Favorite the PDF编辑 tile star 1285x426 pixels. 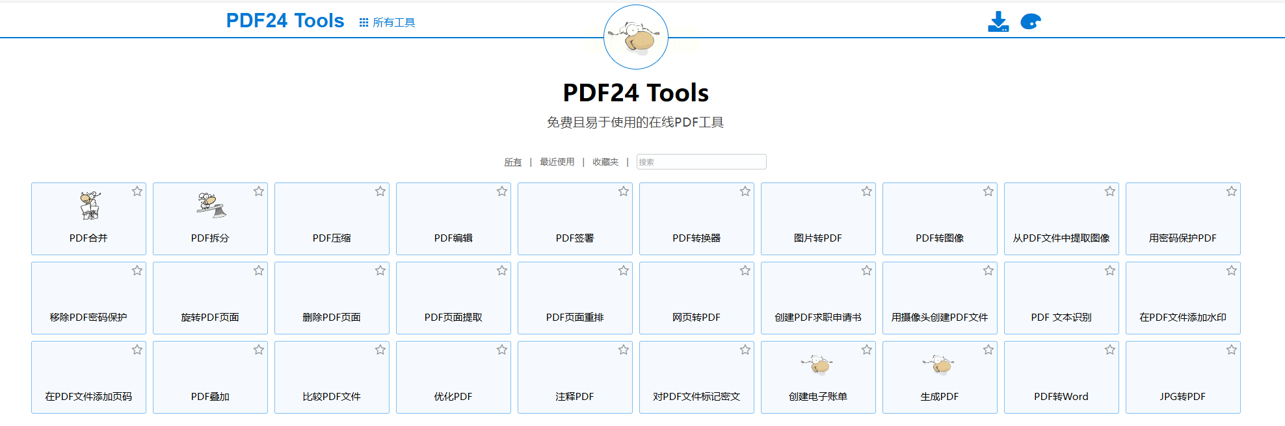pyautogui.click(x=502, y=192)
